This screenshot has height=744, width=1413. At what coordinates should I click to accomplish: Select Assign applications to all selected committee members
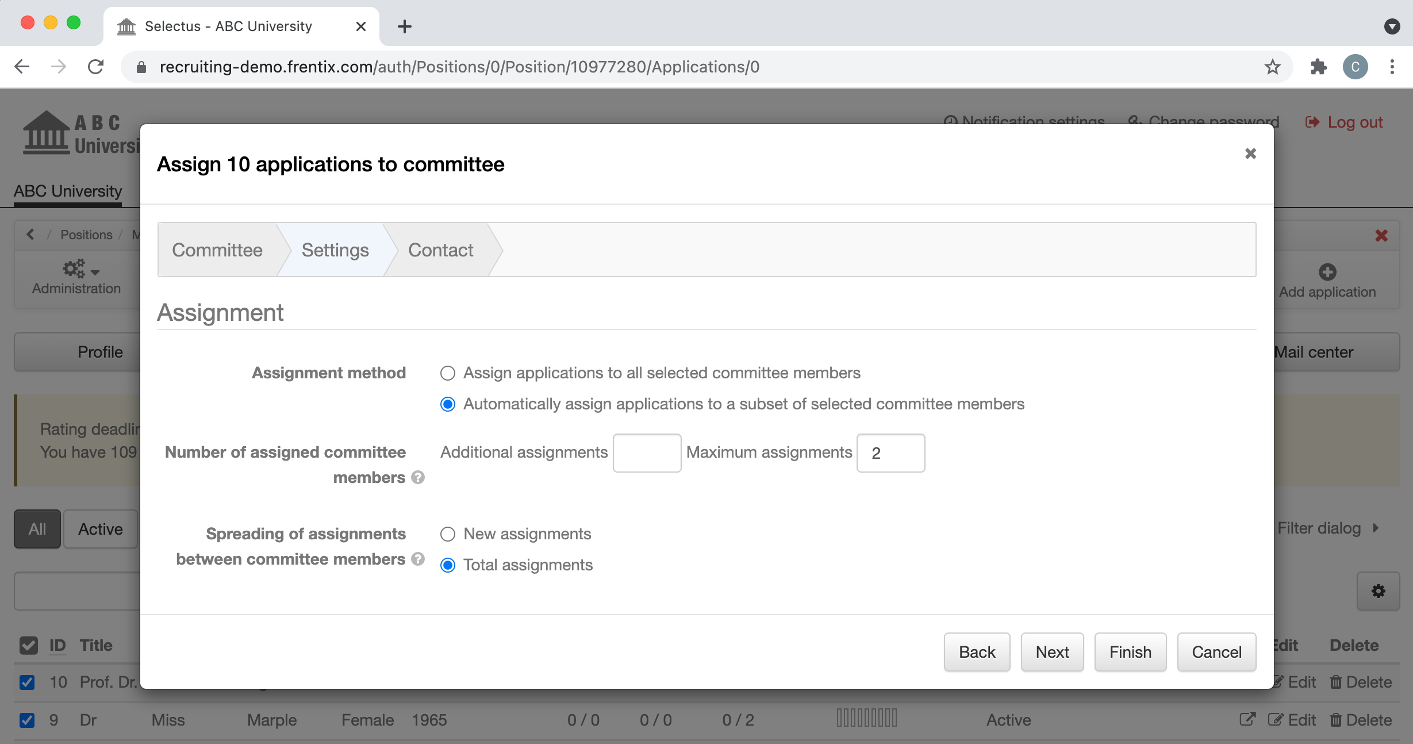447,373
